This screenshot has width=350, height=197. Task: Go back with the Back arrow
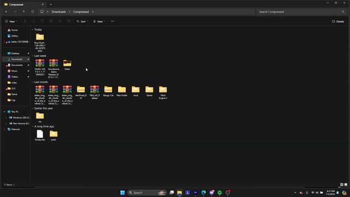coord(6,11)
